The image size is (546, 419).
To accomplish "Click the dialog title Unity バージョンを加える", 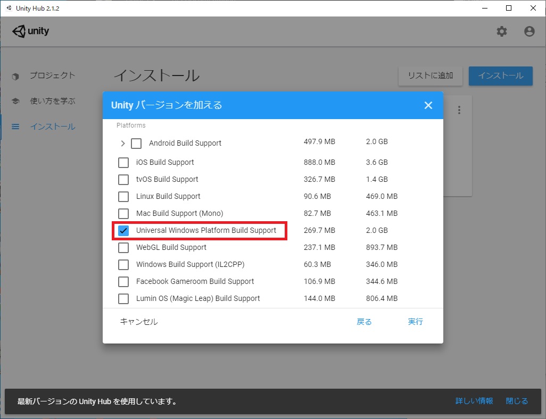I will coord(167,105).
